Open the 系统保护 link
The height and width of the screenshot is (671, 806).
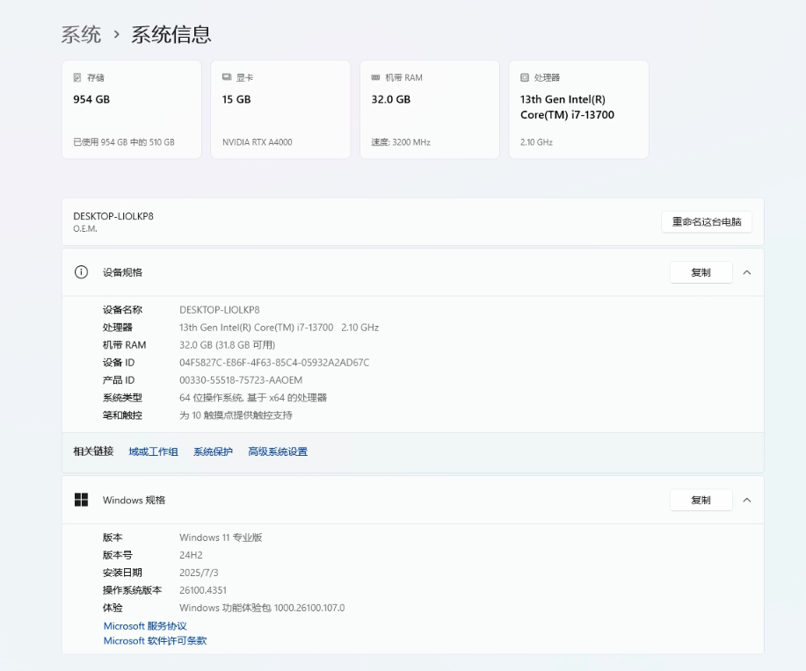[213, 451]
